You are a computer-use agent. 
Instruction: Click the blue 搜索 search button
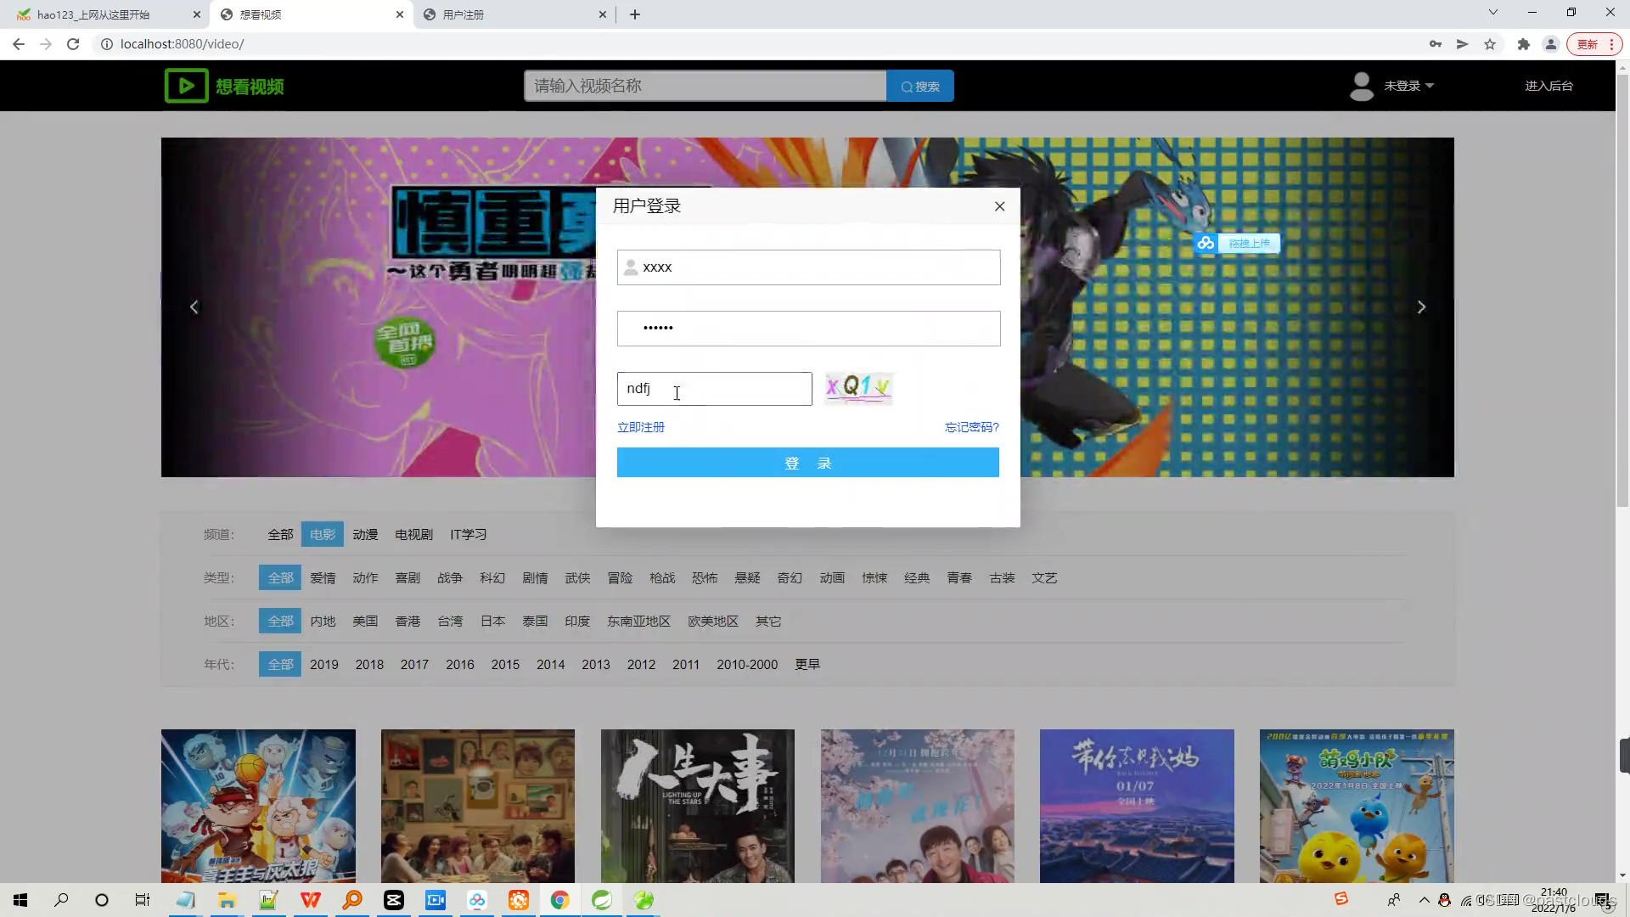click(919, 86)
